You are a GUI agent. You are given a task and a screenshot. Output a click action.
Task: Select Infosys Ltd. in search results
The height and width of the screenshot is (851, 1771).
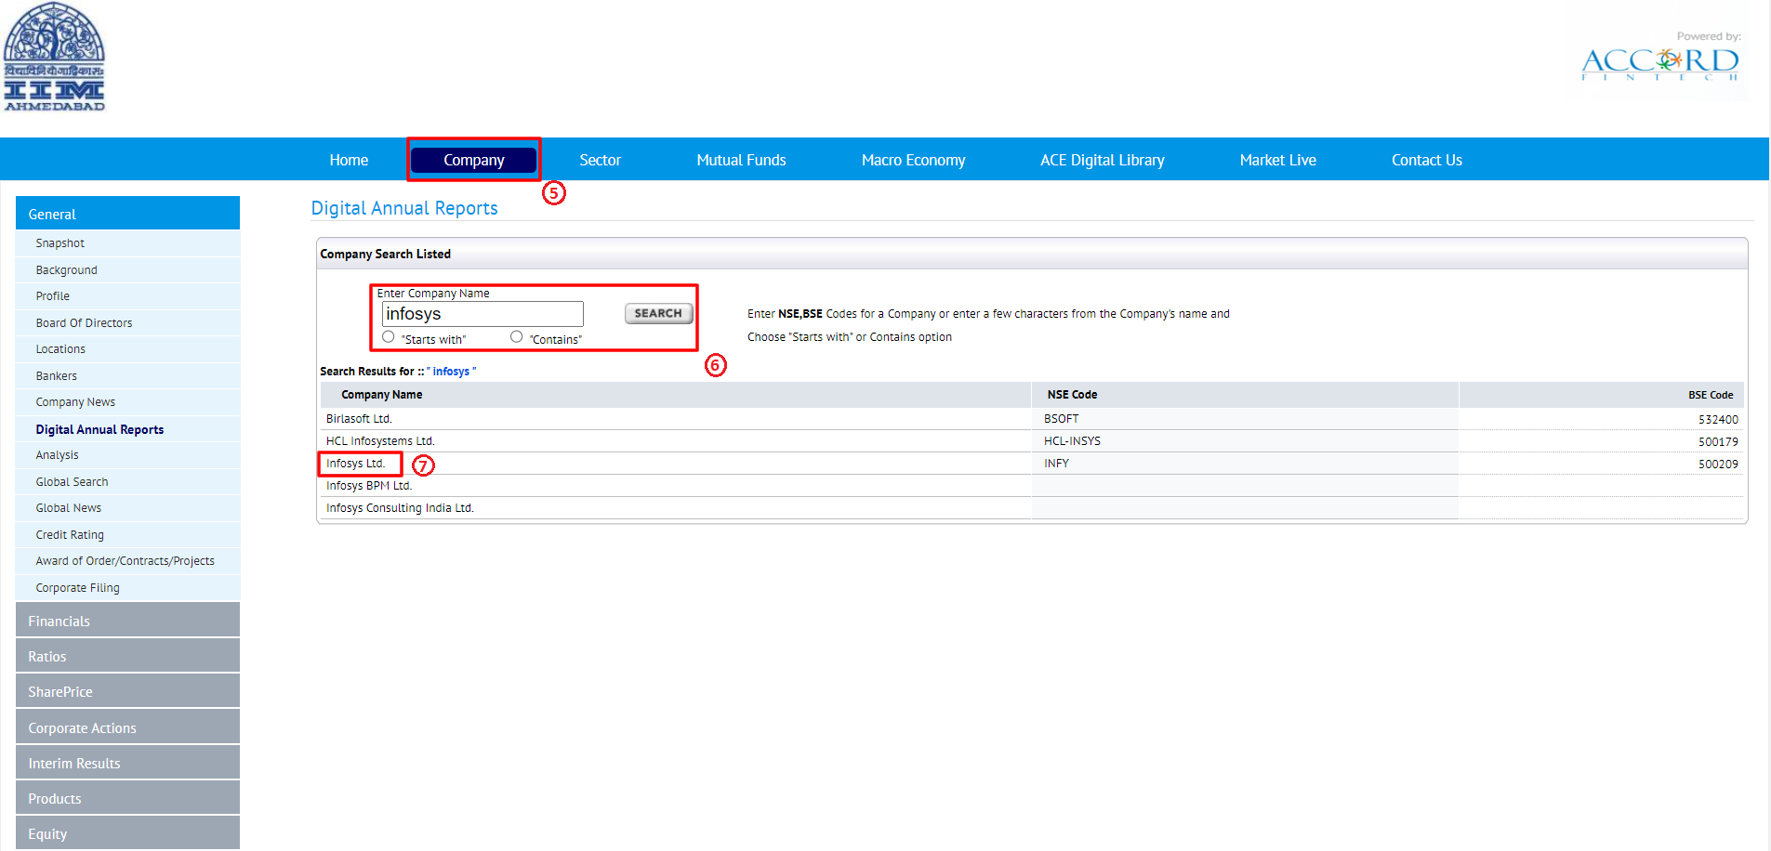click(355, 464)
